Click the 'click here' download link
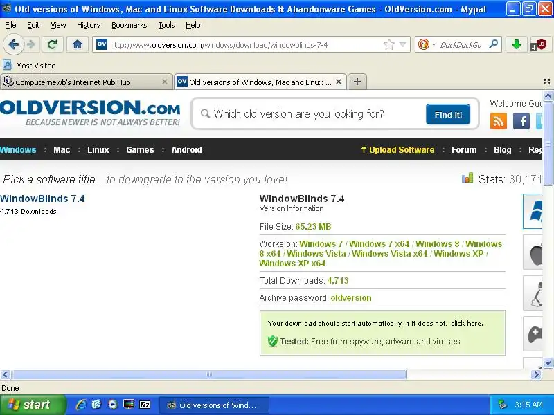The width and height of the screenshot is (554, 415). (x=466, y=323)
